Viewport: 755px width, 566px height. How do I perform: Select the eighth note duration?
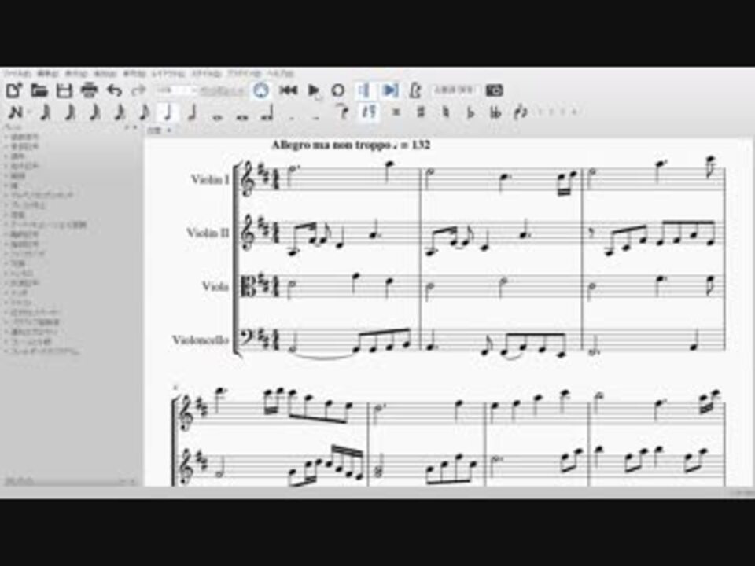[144, 113]
